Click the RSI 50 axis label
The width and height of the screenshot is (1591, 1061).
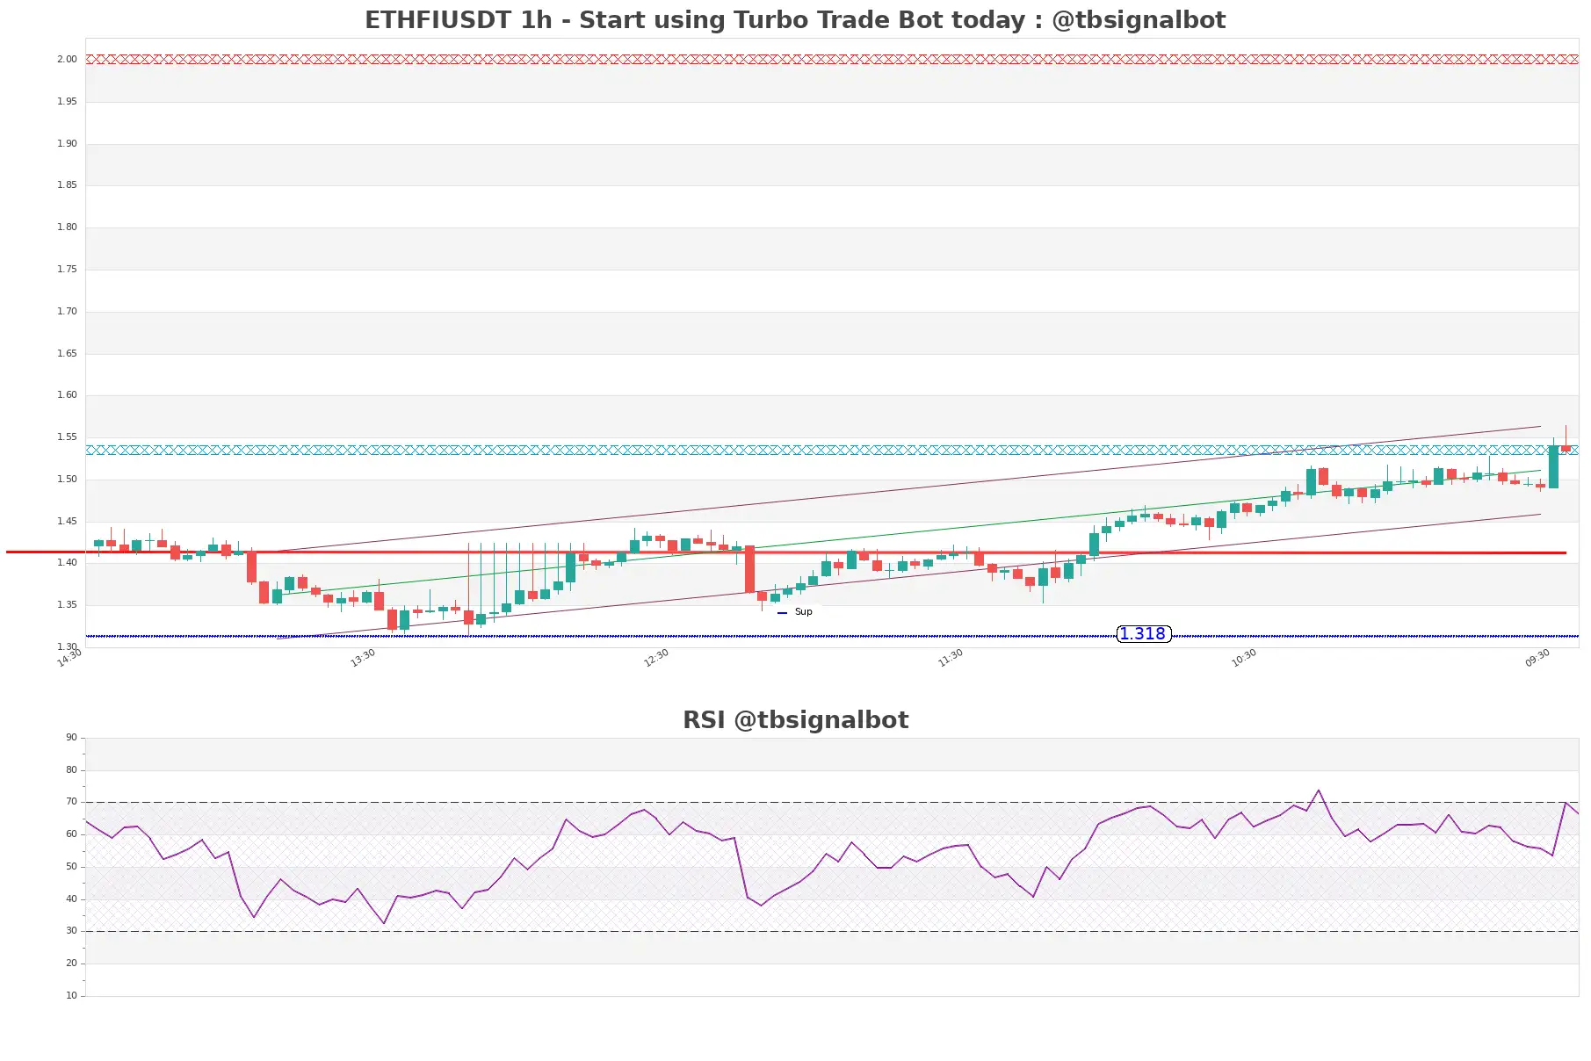(x=71, y=867)
